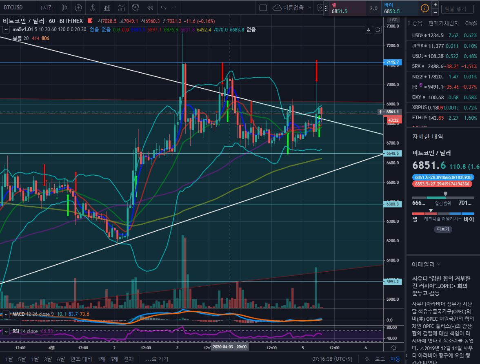Select the XRPUSD watchlist row
This screenshot has height=364, width=480.
tap(443, 107)
